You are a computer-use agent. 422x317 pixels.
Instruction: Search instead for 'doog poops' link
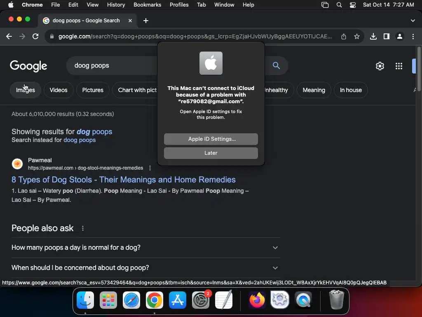[x=80, y=140]
